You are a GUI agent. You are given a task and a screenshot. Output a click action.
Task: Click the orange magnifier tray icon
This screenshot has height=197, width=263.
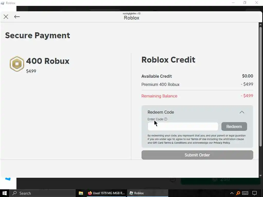(x=238, y=193)
